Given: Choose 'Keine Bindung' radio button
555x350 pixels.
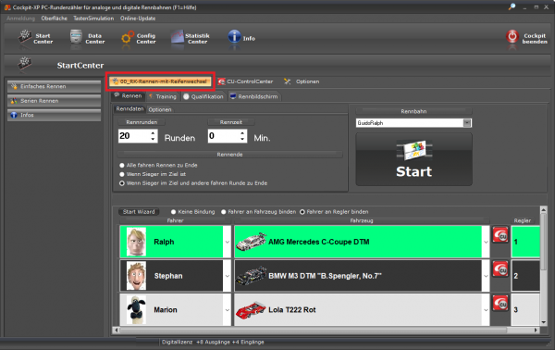Looking at the screenshot, I should tap(174, 212).
